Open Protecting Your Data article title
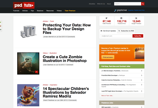The width and height of the screenshot is (158, 108). tap(67, 29)
